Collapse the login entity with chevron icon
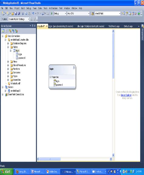 [74, 67]
